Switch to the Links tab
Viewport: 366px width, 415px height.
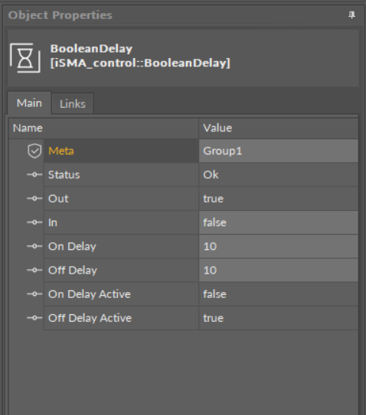73,104
